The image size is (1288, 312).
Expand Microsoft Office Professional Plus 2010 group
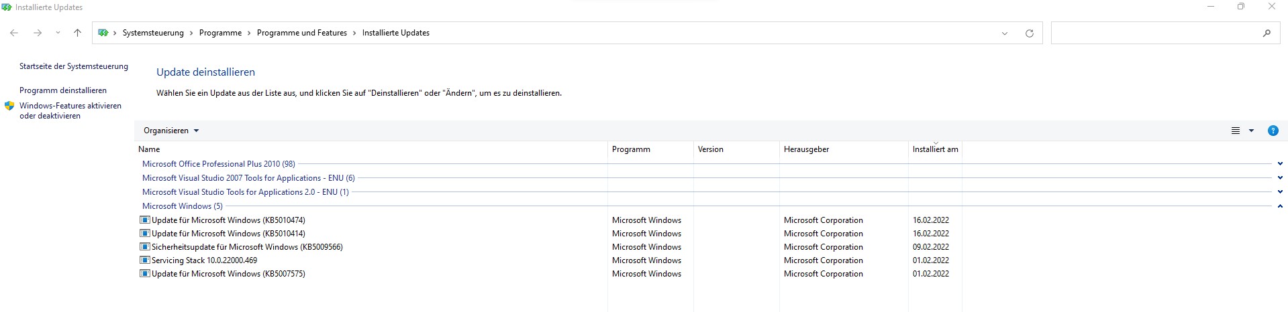pos(1280,164)
